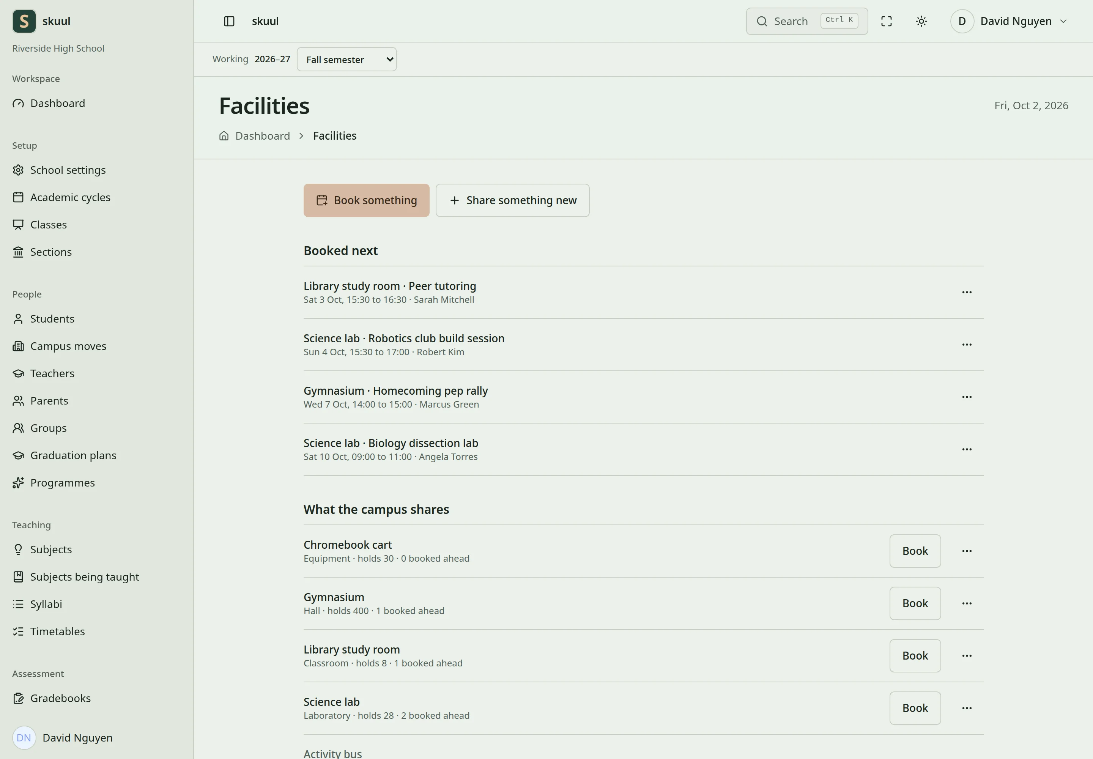Click the Parents icon
The width and height of the screenshot is (1093, 759).
18,401
